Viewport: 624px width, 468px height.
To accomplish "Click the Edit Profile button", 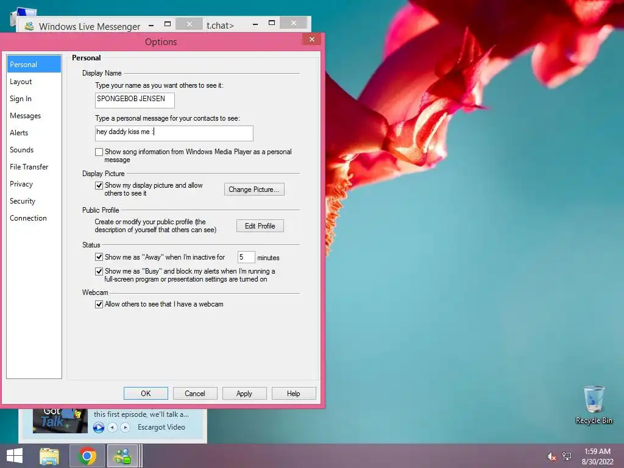I will (260, 226).
